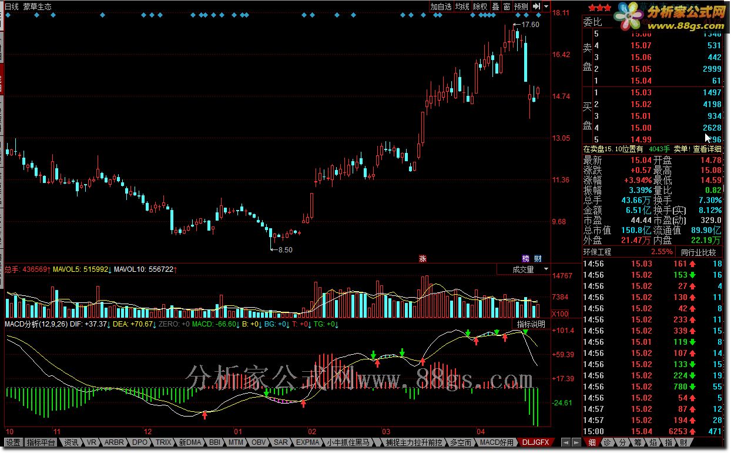
Task: Select the 指 index panel tab
Action: click(x=668, y=442)
